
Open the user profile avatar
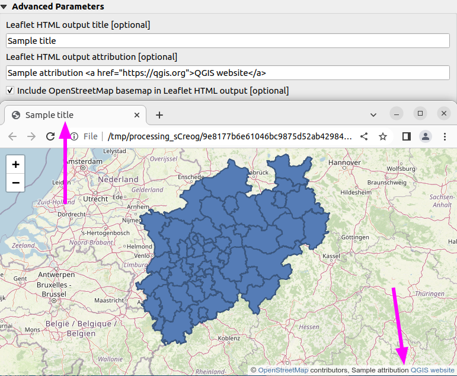(426, 136)
